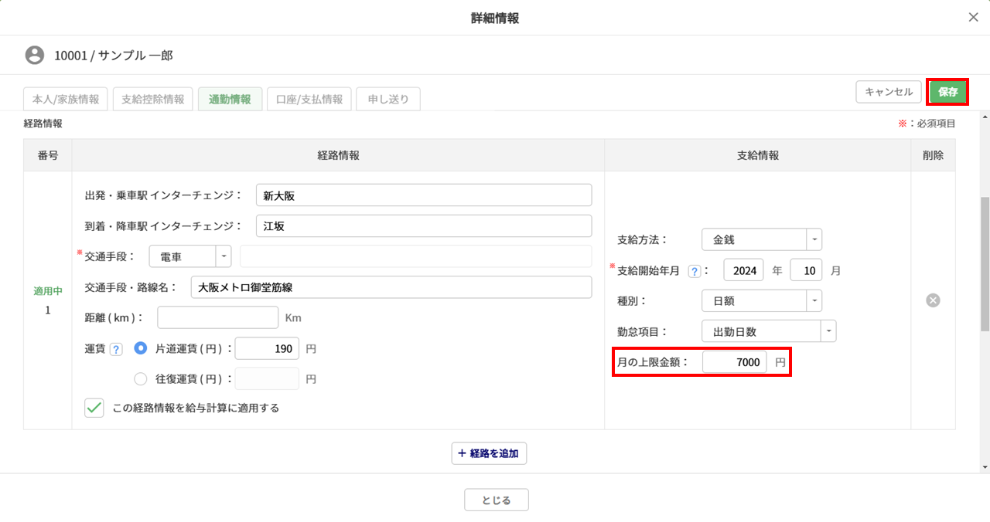Open the 種別 dropdown showing 日額
Viewport: 990px width, 522px height.
point(761,300)
